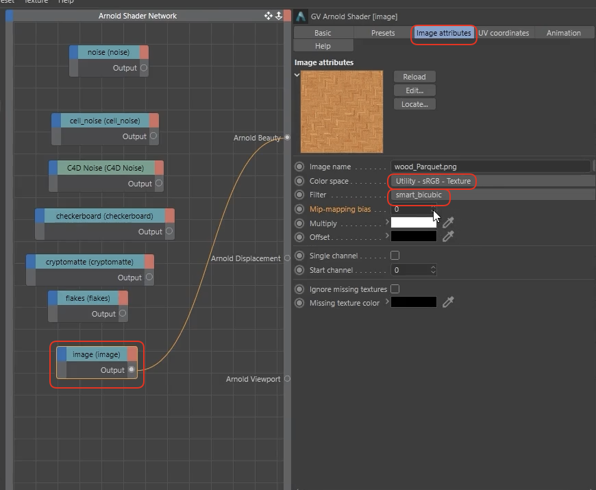Switch to the Animation tab

tap(564, 33)
